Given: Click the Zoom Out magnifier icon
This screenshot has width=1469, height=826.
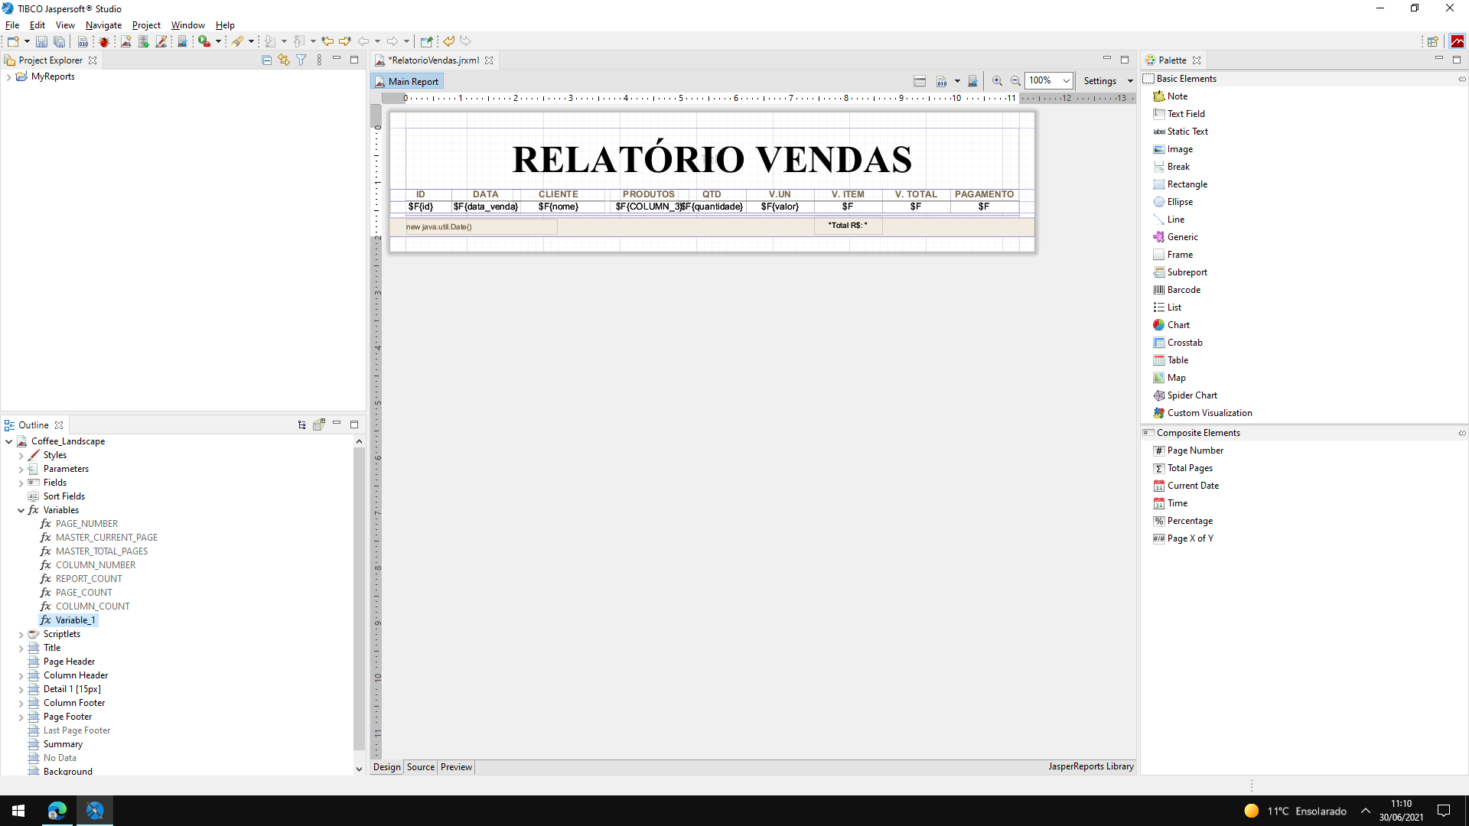Looking at the screenshot, I should [x=1015, y=81].
